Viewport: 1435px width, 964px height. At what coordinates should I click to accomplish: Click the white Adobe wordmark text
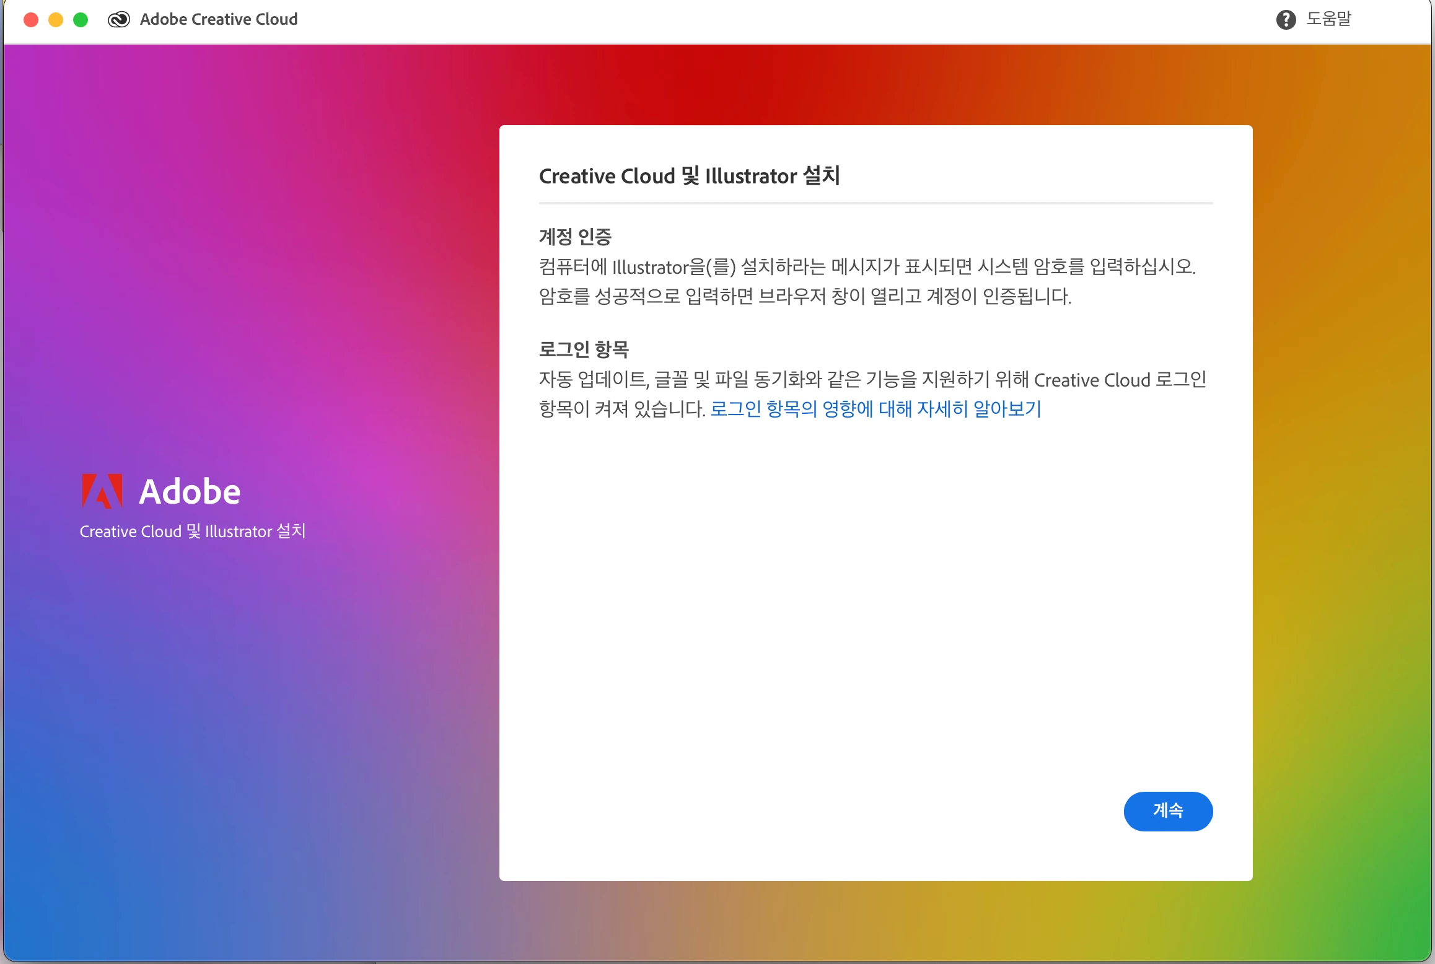[x=190, y=492]
